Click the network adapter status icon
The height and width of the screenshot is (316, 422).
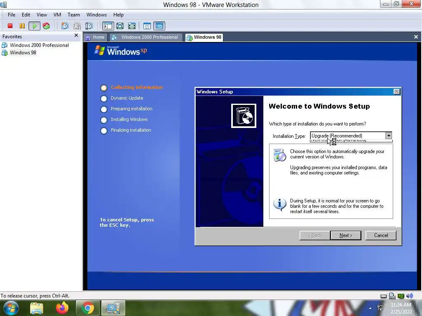coord(401,296)
